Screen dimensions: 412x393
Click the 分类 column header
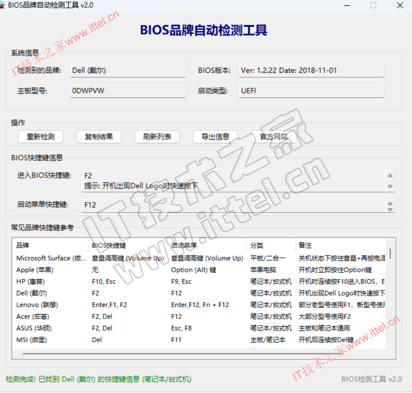[x=270, y=245]
